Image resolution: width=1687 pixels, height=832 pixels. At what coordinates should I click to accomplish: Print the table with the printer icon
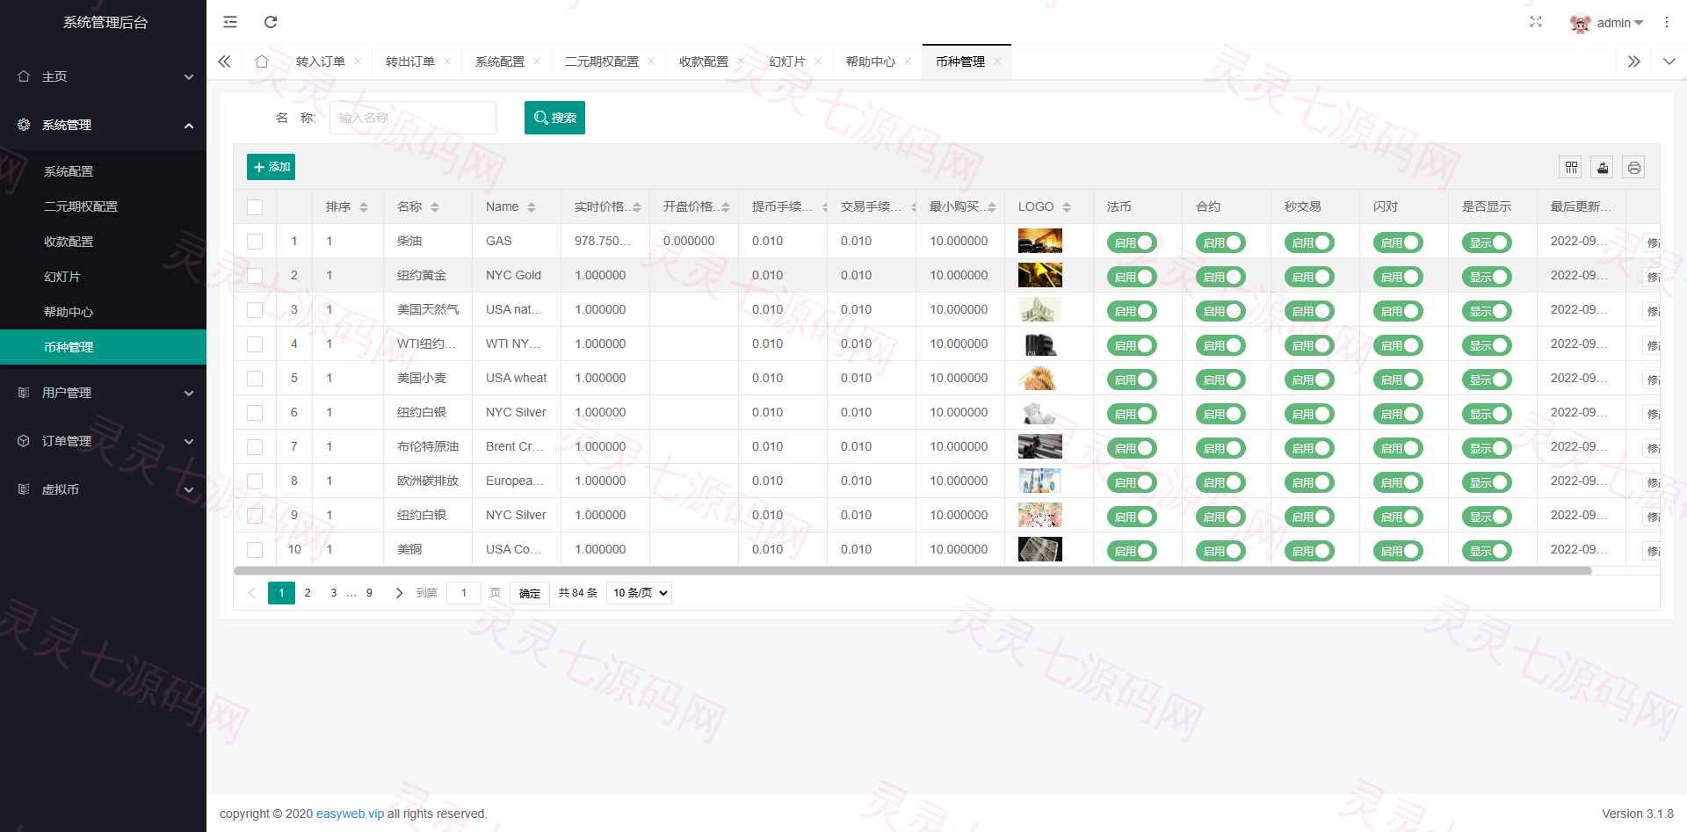click(1634, 167)
